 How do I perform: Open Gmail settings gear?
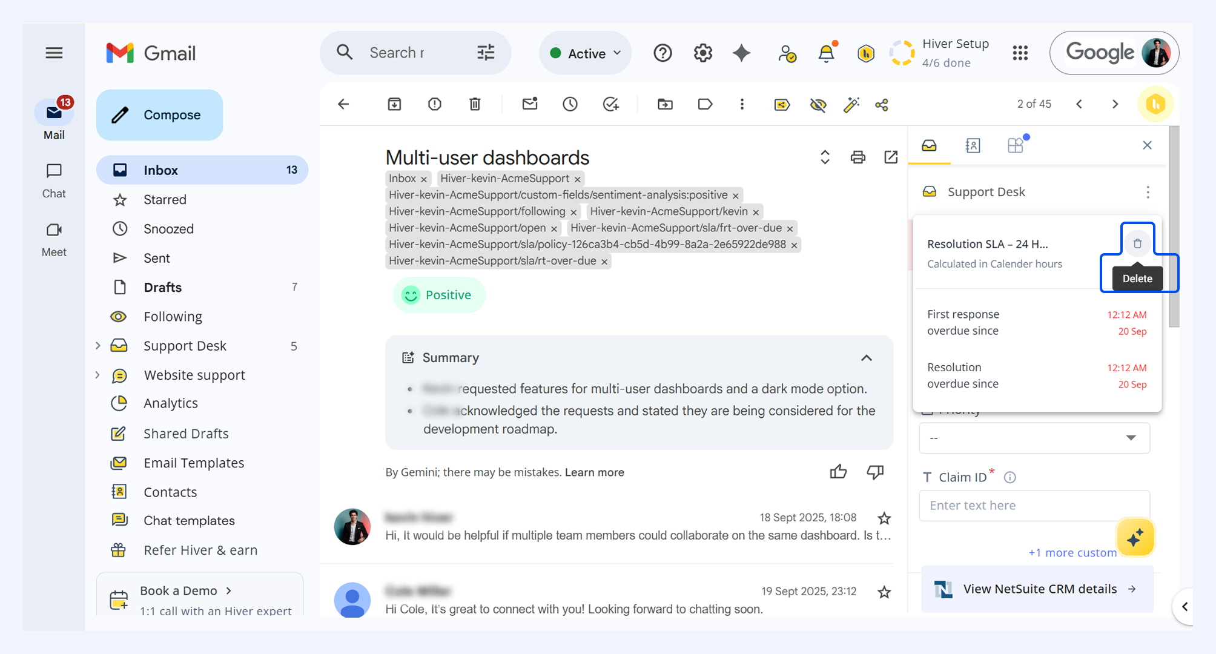(702, 53)
